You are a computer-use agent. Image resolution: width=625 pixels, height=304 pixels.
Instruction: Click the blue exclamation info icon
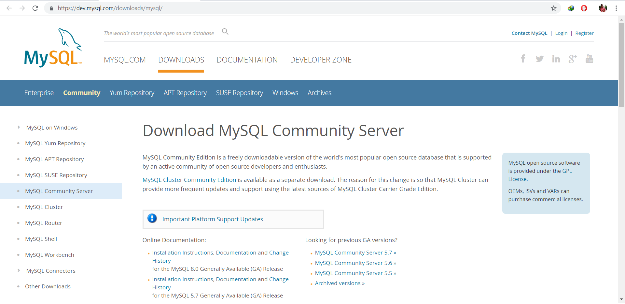click(x=152, y=218)
